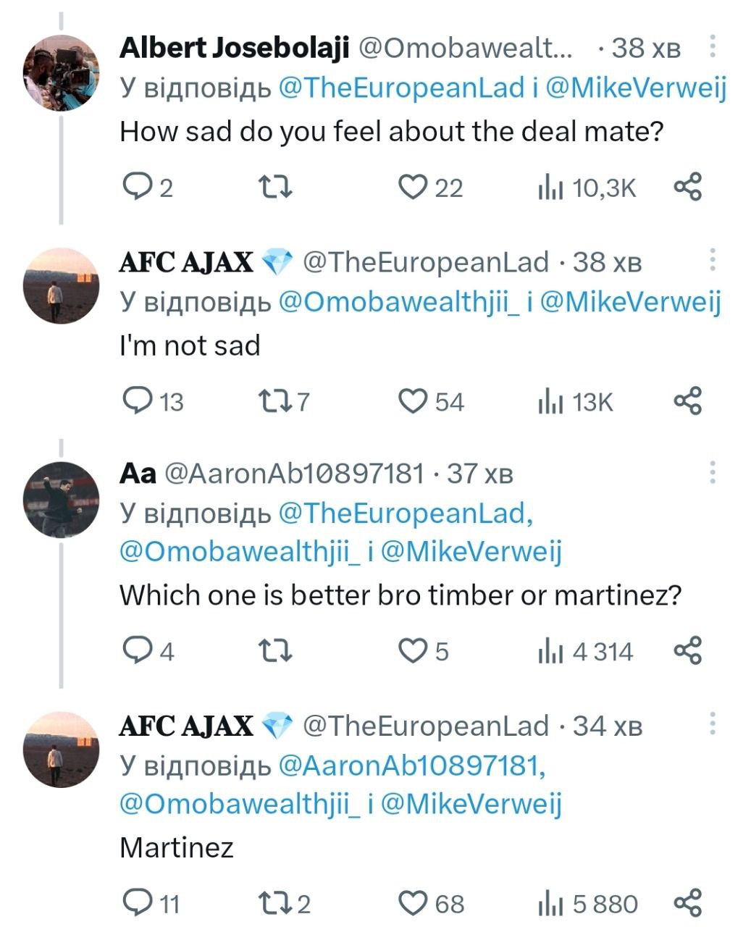
Task: Open more options for Albert Josebolaji's tweet
Action: tap(713, 46)
